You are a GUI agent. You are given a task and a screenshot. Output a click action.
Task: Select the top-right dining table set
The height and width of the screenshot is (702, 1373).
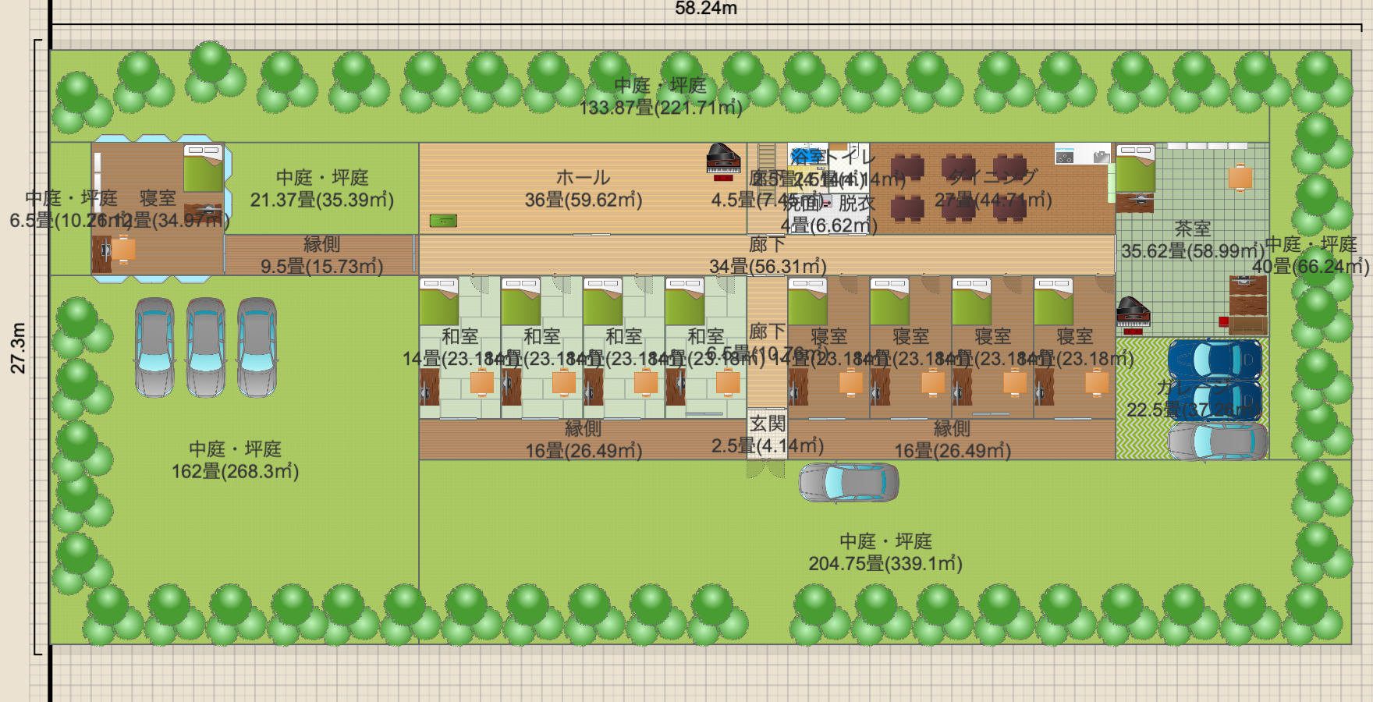pos(1009,167)
